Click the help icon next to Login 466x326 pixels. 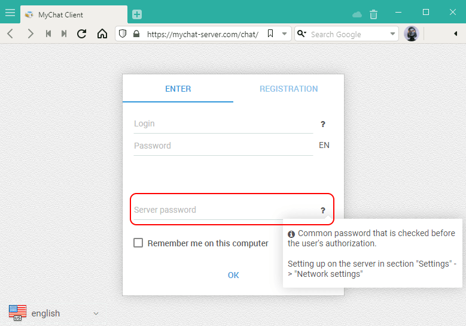[323, 124]
